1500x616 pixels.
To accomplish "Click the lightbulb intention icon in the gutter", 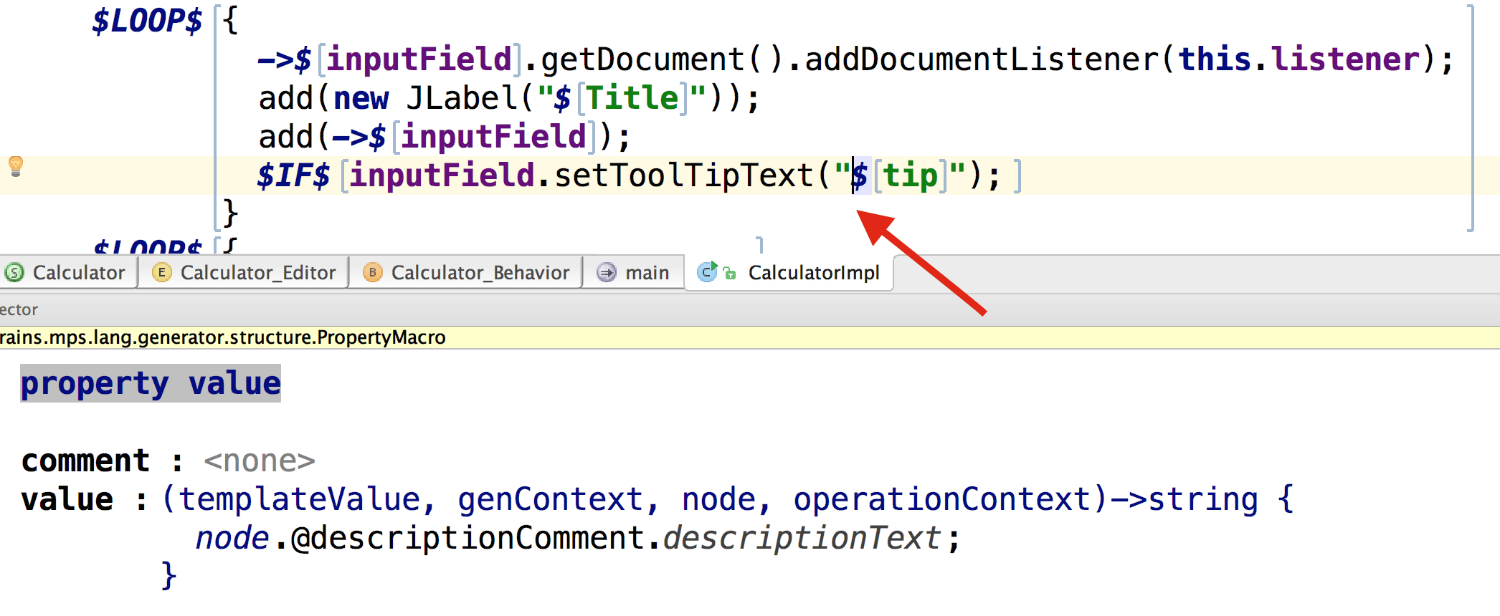I will [15, 166].
